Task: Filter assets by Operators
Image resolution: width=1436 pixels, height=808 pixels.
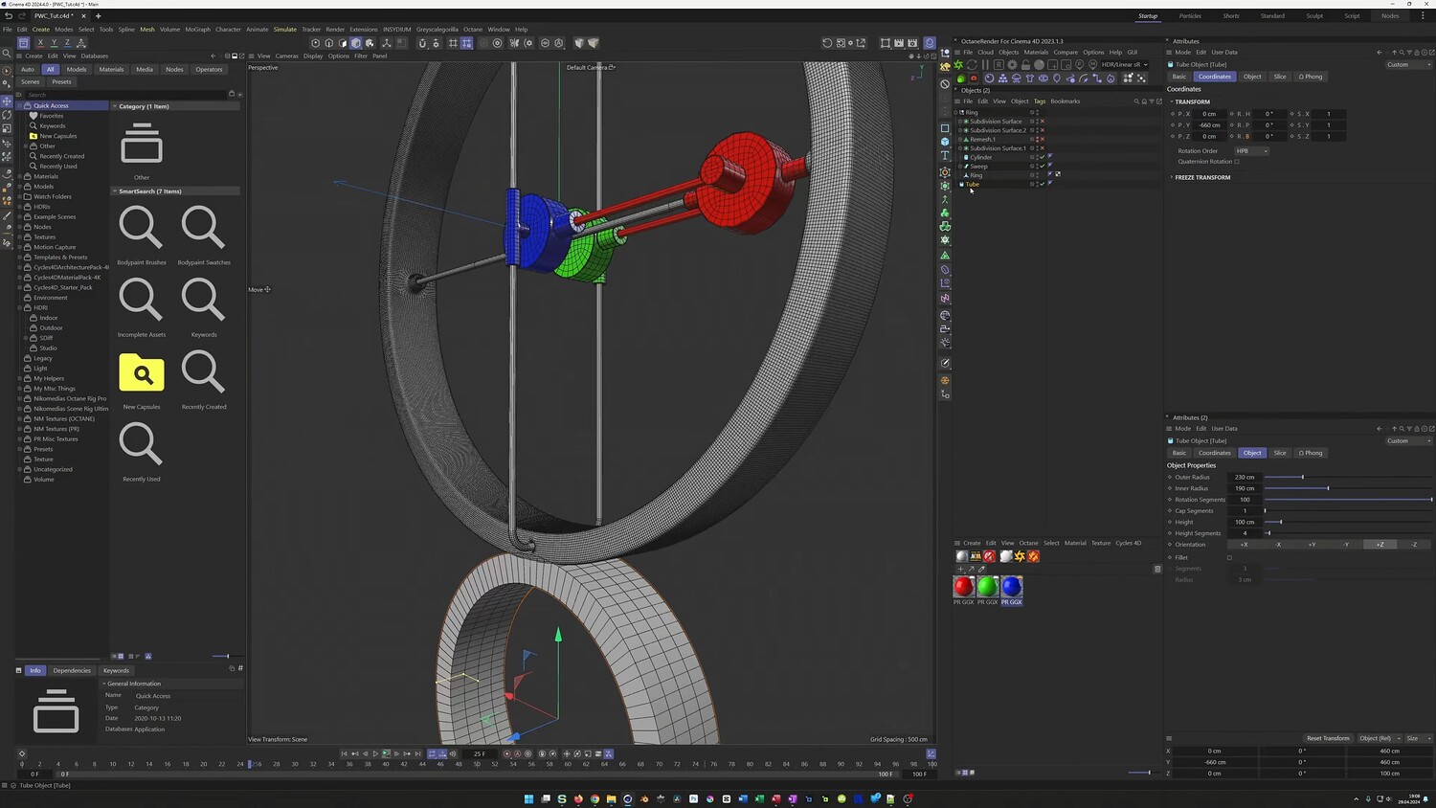Action: (x=209, y=69)
